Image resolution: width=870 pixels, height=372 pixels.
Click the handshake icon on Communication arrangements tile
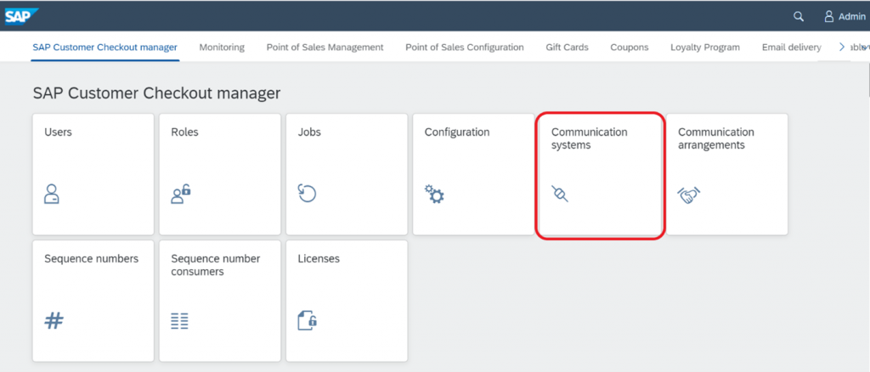point(688,195)
